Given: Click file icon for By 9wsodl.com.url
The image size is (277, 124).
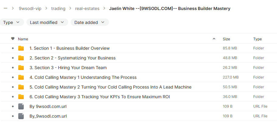Looking at the screenshot, I should 21,106.
